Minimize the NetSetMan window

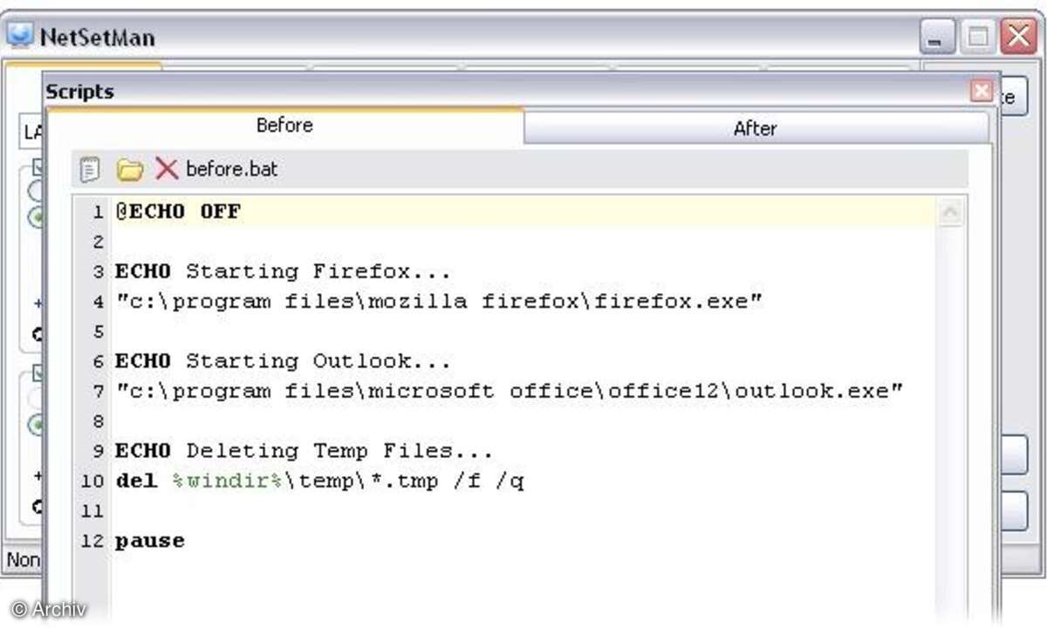click(938, 38)
